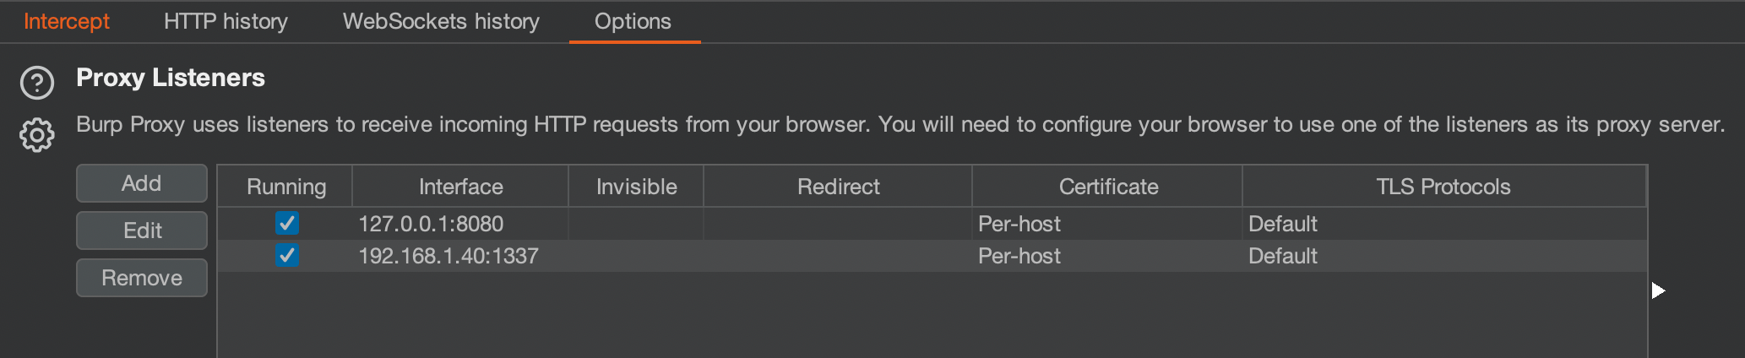Open the Proxy Listeners gear settings icon
This screenshot has width=1745, height=358.
click(37, 135)
